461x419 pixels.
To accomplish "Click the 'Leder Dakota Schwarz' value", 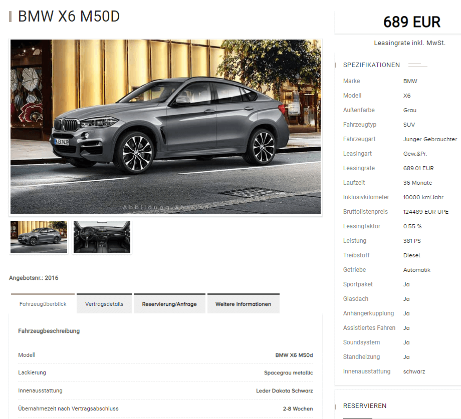I will pos(284,390).
